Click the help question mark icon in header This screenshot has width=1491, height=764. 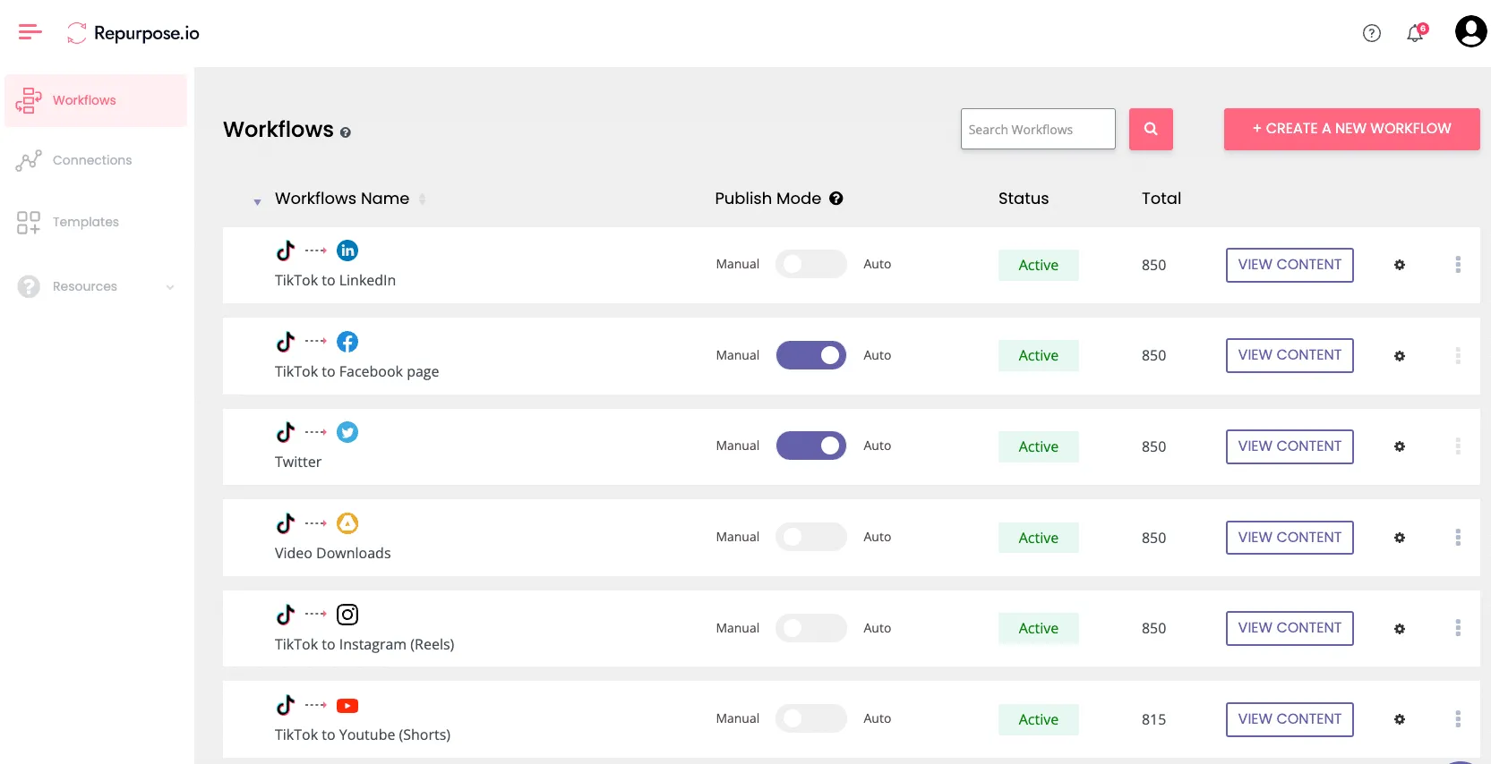click(x=1371, y=33)
